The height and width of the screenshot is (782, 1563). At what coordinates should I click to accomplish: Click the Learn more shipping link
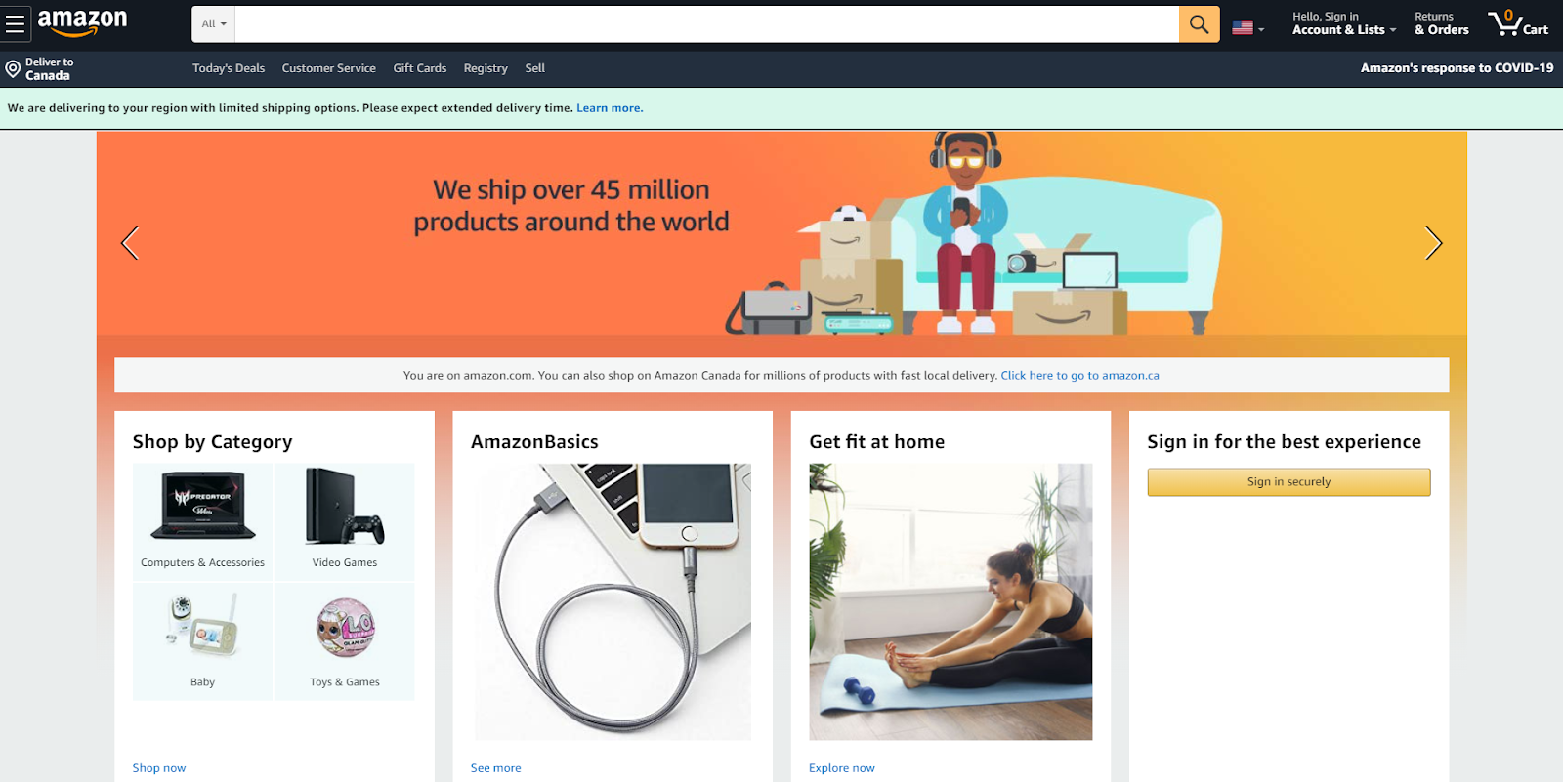610,108
